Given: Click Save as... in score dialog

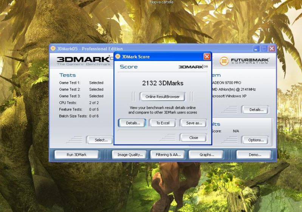Looking at the screenshot, I should 194,123.
